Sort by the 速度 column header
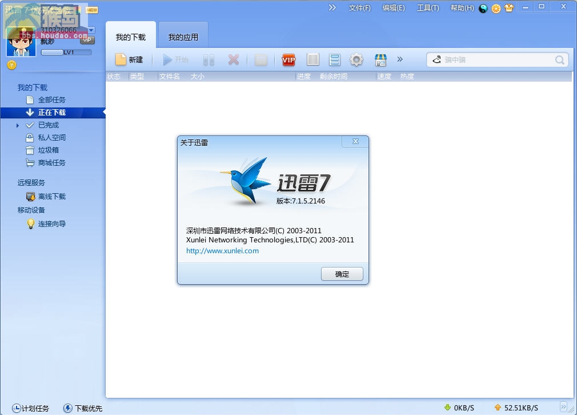 coord(384,76)
